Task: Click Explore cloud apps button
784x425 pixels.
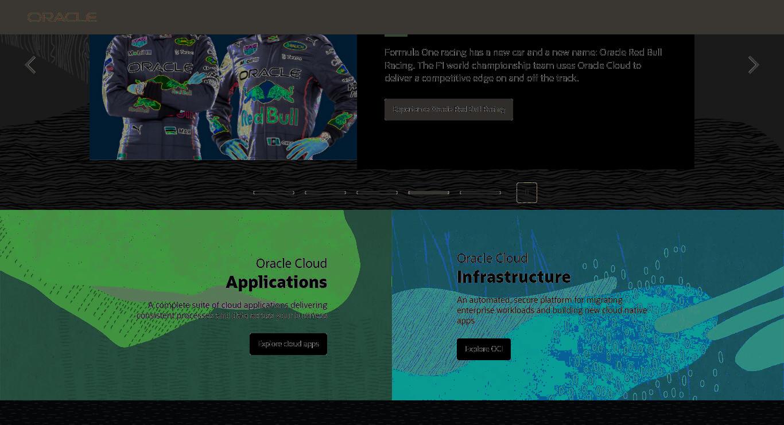Action: (288, 344)
